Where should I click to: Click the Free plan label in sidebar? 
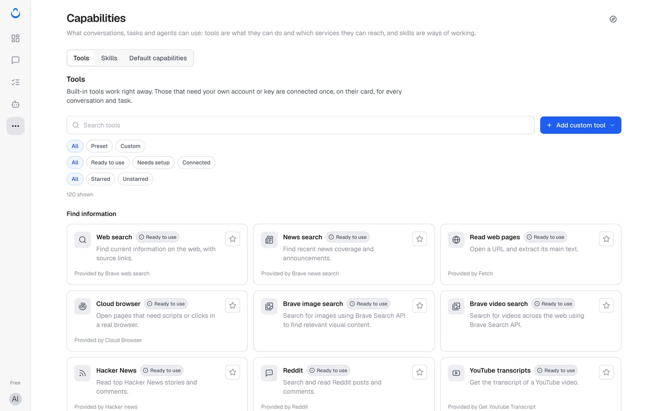(x=16, y=383)
